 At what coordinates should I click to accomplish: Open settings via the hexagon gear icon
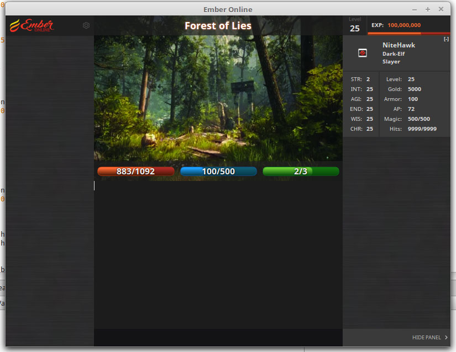86,25
